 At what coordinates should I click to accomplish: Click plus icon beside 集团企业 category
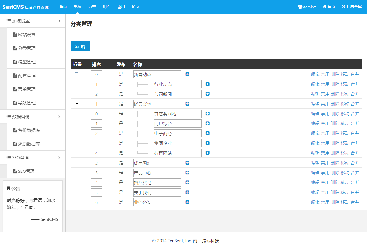pyautogui.click(x=208, y=143)
